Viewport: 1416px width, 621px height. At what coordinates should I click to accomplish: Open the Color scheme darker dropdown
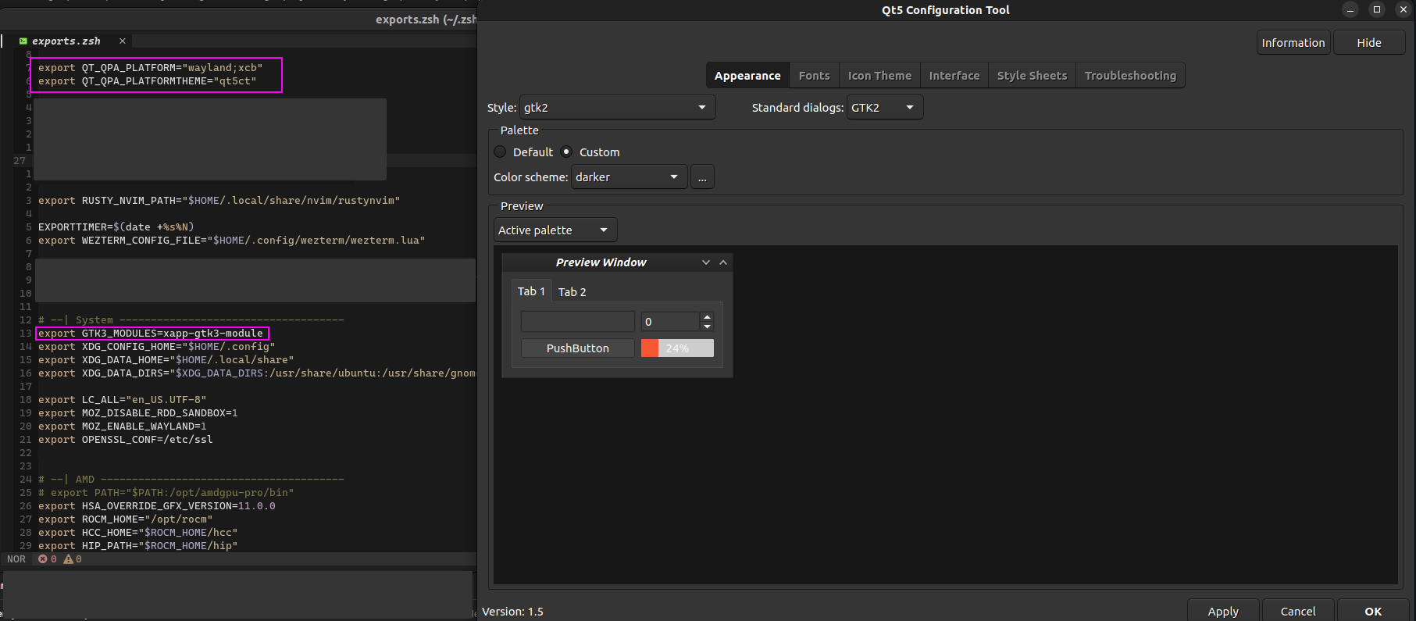coord(630,177)
